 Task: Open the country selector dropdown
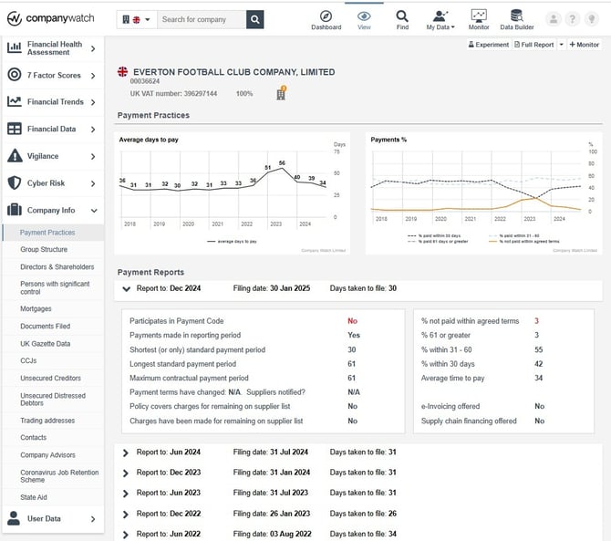(137, 19)
